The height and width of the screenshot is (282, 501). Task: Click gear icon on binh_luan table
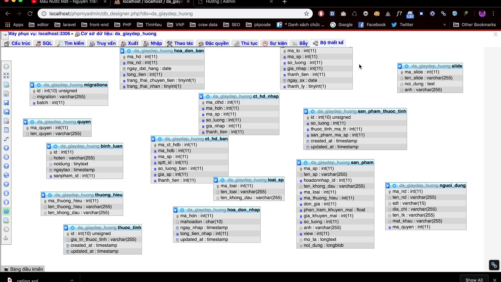[x=56, y=146]
